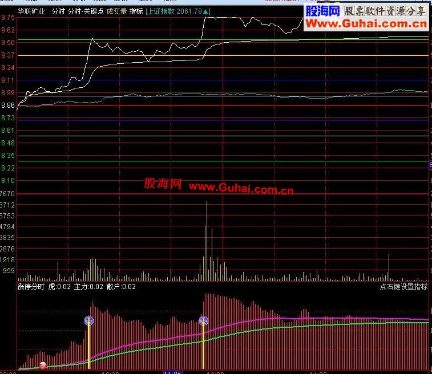432x374 pixels.
Task: Click the 9.11 price axis label
Action: (x=7, y=80)
